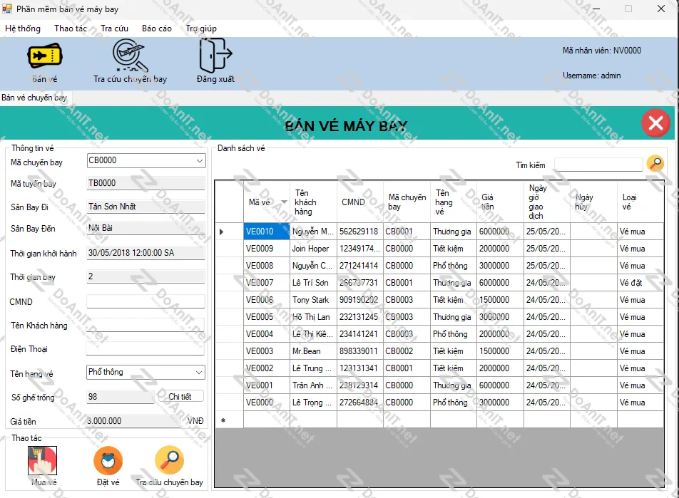Screen dimensions: 679x498
Task: Open the Trợ giúp menu
Action: tap(200, 28)
